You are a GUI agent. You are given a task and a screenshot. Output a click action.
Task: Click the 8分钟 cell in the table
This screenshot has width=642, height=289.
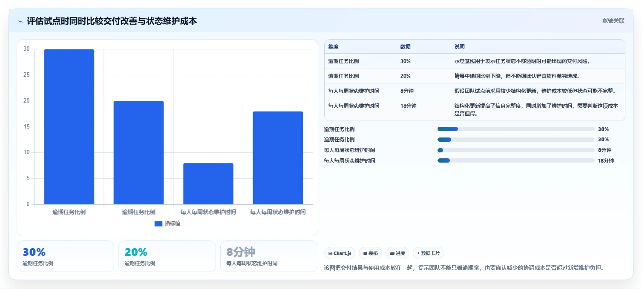pos(407,91)
